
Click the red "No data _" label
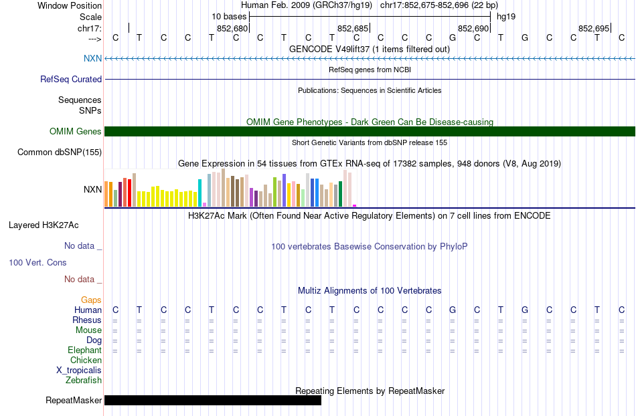(83, 279)
